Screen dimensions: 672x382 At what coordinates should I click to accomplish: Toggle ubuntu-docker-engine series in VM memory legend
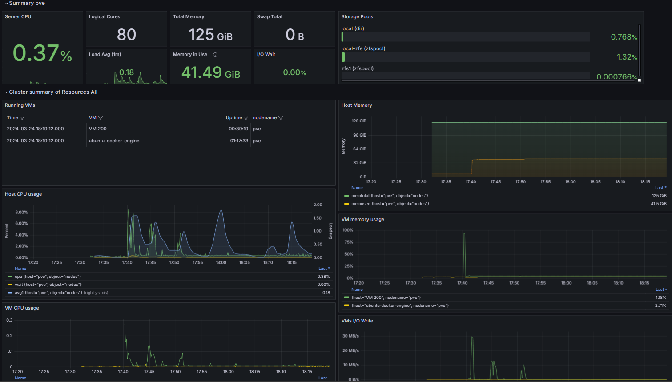pyautogui.click(x=400, y=306)
